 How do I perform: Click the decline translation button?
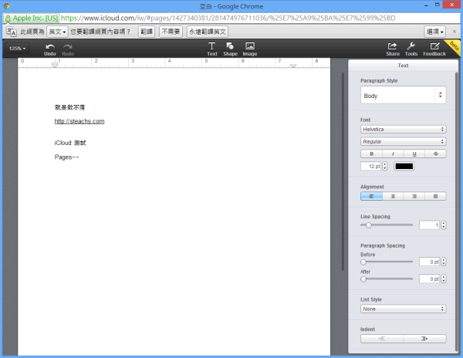pyautogui.click(x=171, y=32)
